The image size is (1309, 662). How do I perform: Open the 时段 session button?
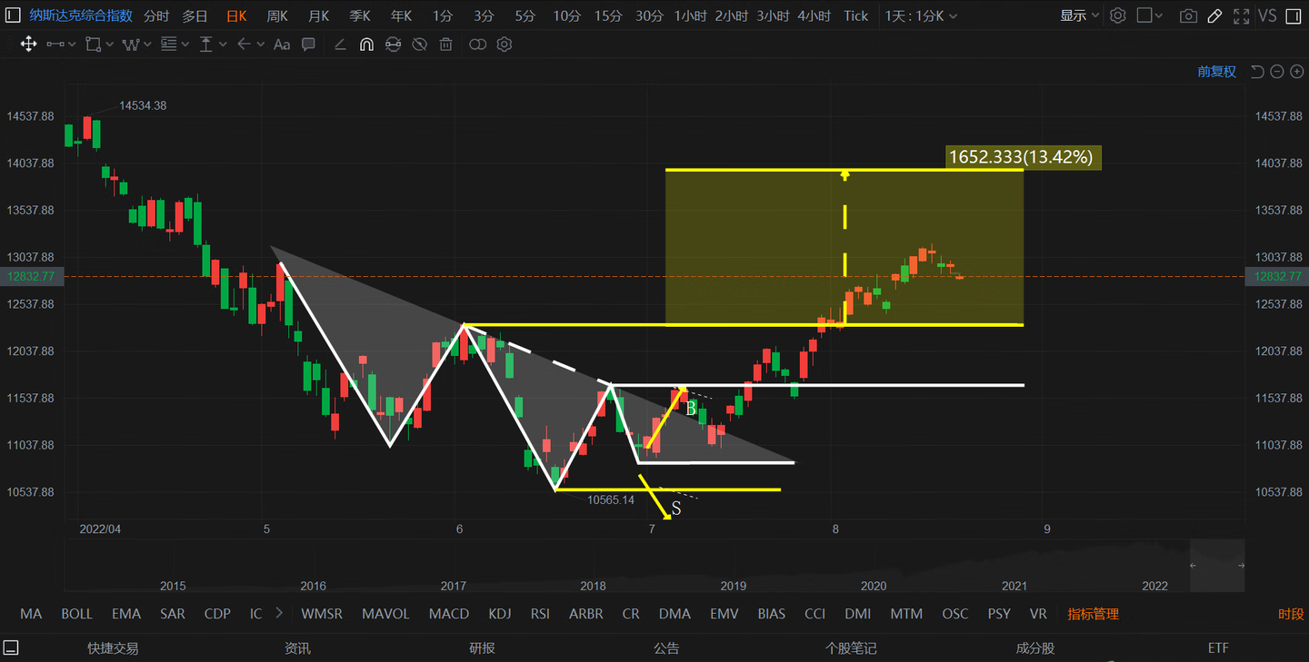pyautogui.click(x=1291, y=614)
